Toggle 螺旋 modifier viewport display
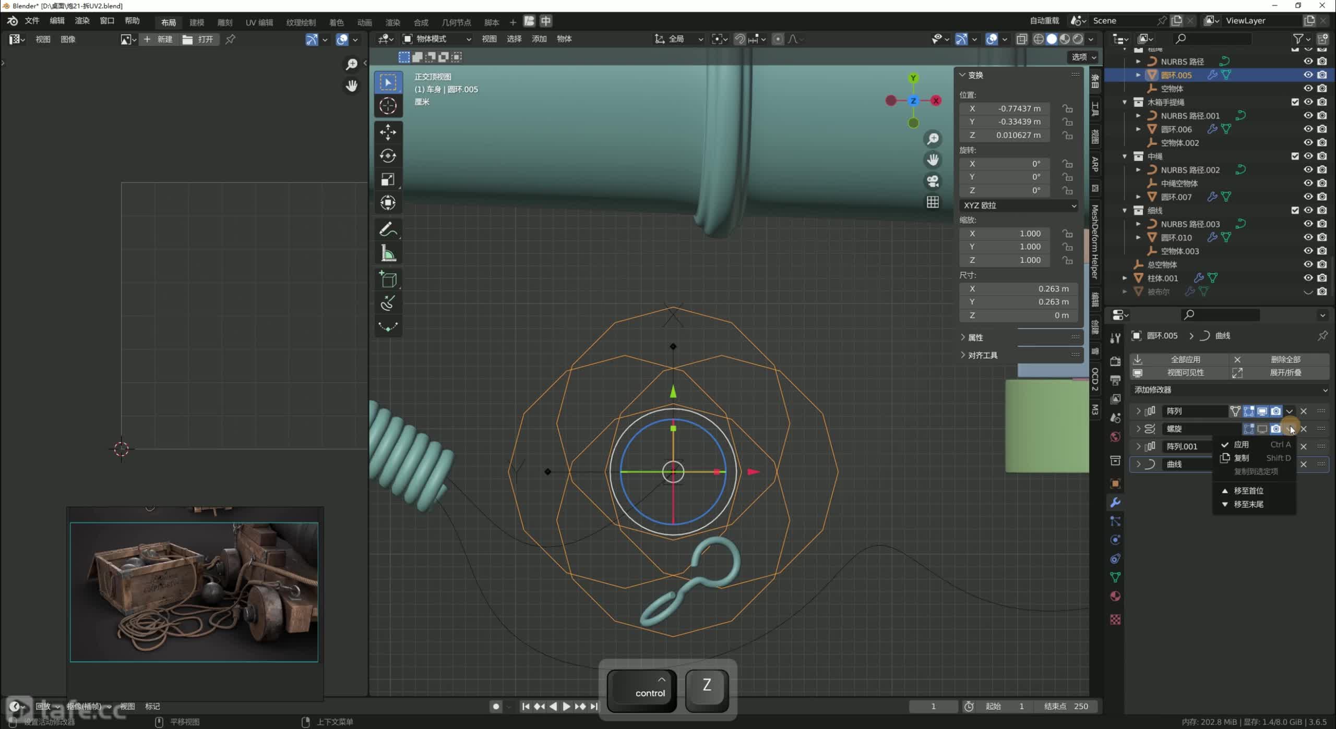 (x=1262, y=429)
